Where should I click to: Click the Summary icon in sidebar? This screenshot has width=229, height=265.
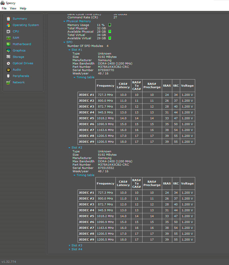coord(8,19)
